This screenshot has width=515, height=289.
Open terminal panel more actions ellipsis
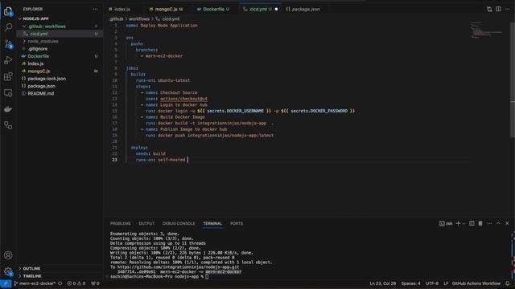[489, 223]
